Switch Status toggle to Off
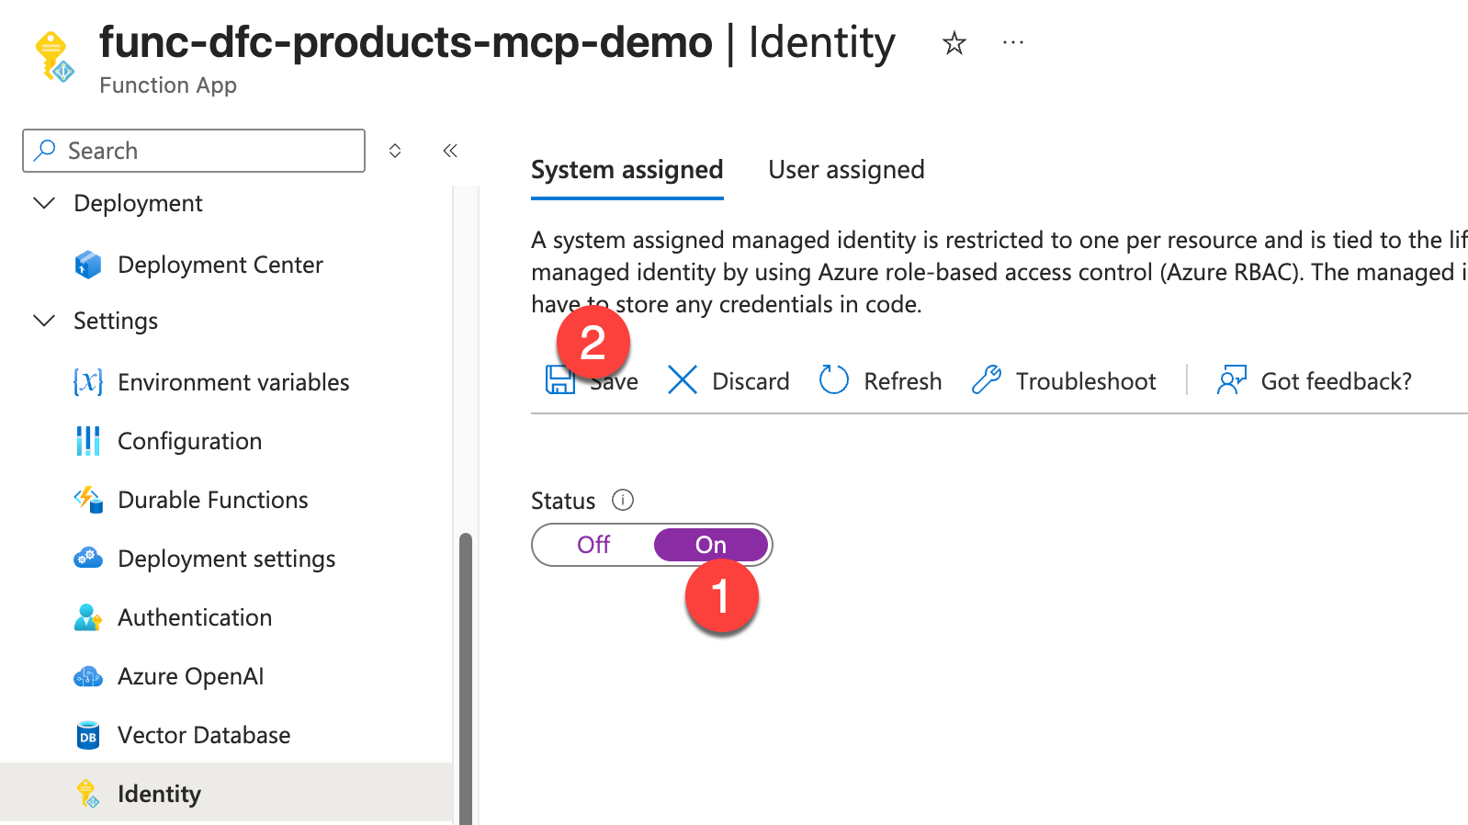1468x825 pixels. 593,545
